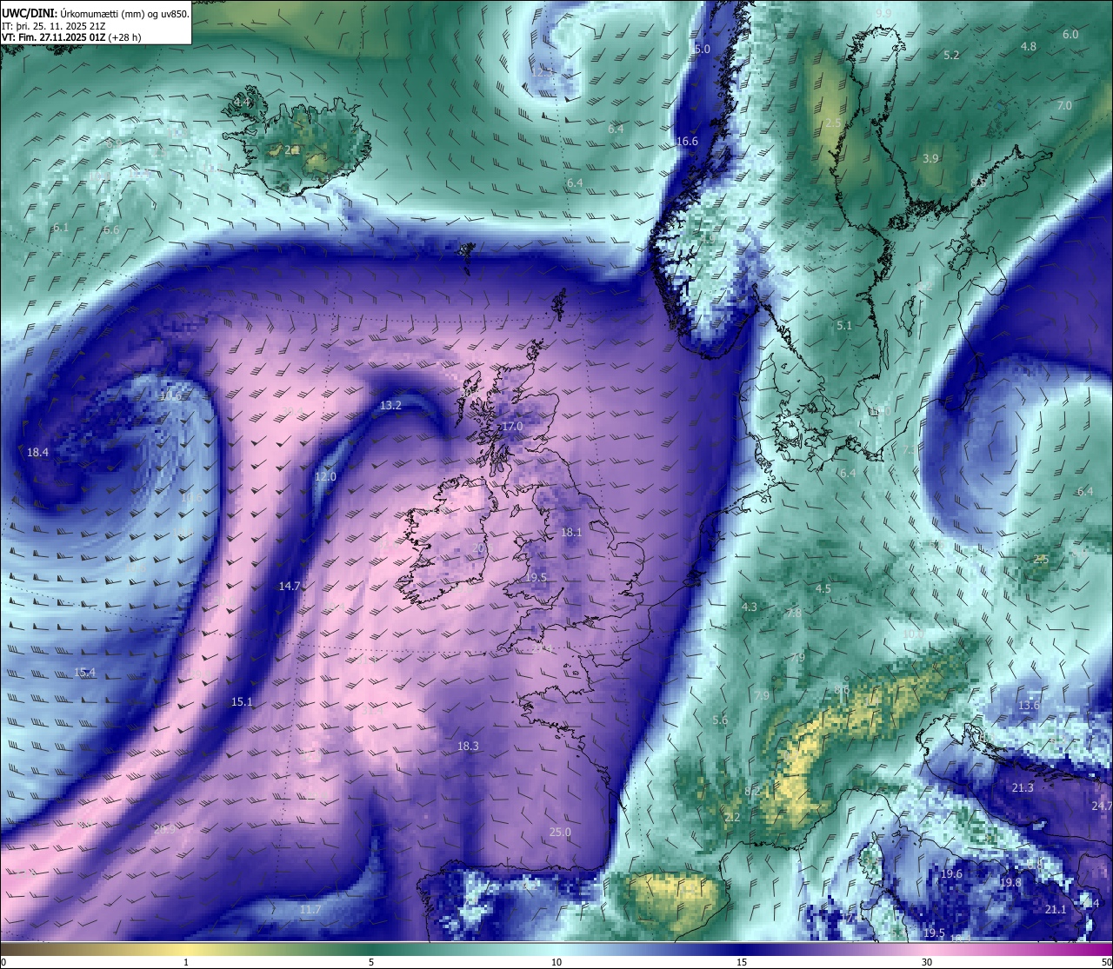Click the 19.8 value label
1113x969 pixels.
click(1010, 883)
